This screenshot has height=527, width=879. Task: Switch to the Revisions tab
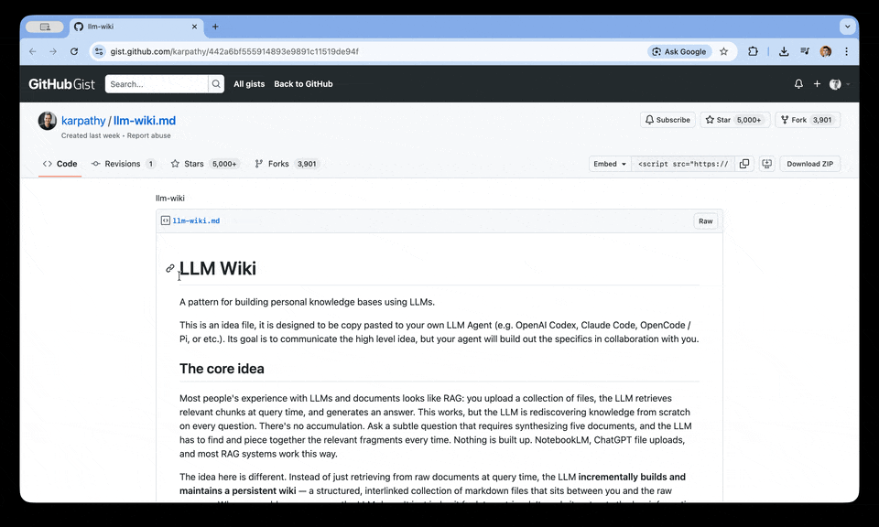click(x=124, y=164)
